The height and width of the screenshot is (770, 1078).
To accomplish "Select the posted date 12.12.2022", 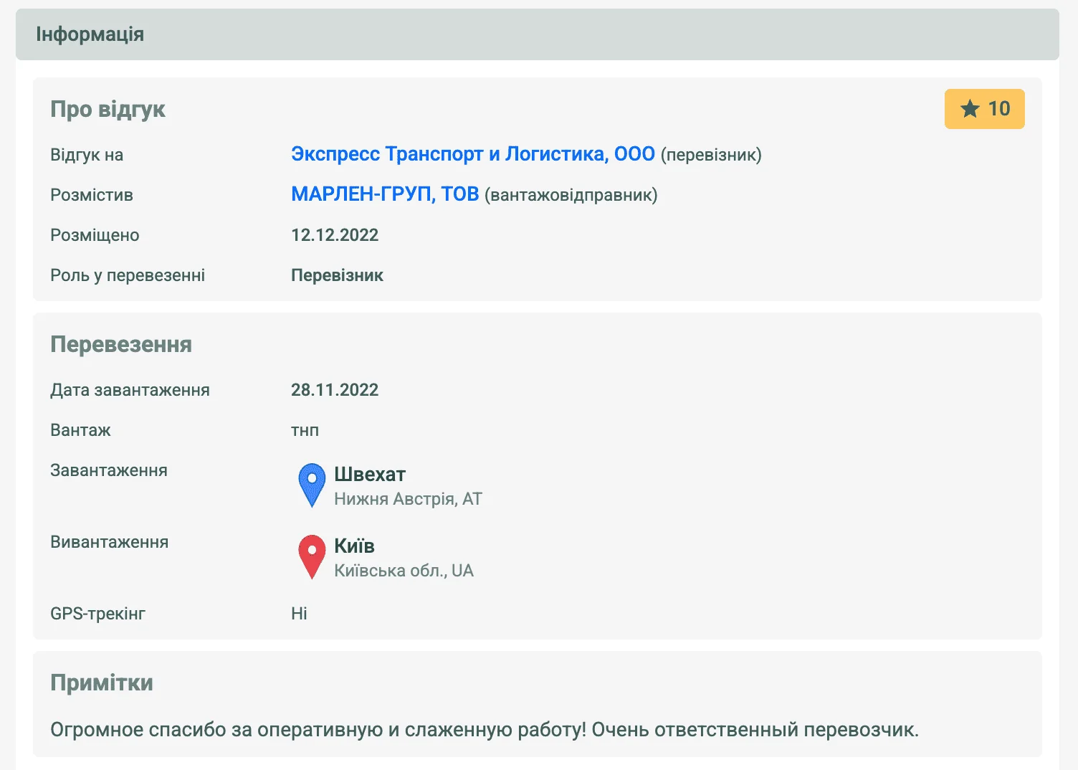I will (x=334, y=235).
